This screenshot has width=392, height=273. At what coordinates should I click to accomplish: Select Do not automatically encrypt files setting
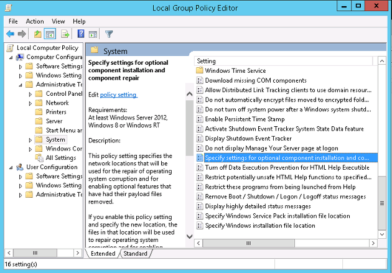pyautogui.click(x=287, y=99)
